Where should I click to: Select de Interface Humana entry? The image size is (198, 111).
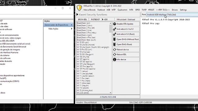tap(9, 52)
